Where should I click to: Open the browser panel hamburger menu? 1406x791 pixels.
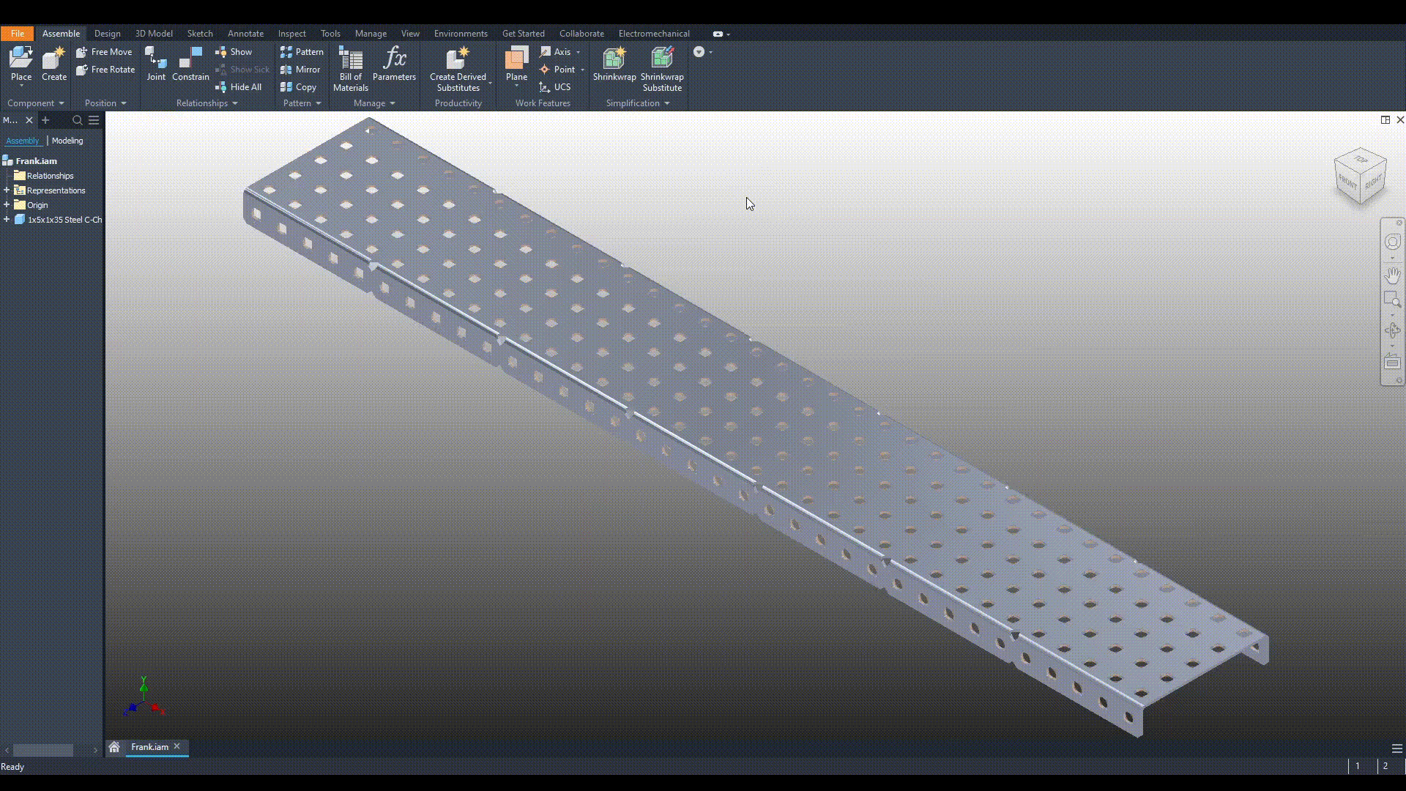94,120
